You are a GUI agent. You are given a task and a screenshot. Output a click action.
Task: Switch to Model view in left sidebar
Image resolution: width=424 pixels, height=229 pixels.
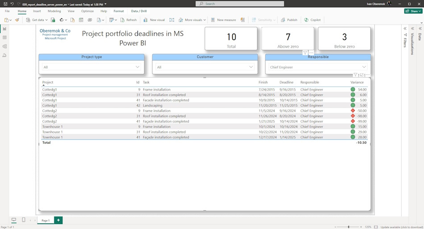tap(4, 46)
